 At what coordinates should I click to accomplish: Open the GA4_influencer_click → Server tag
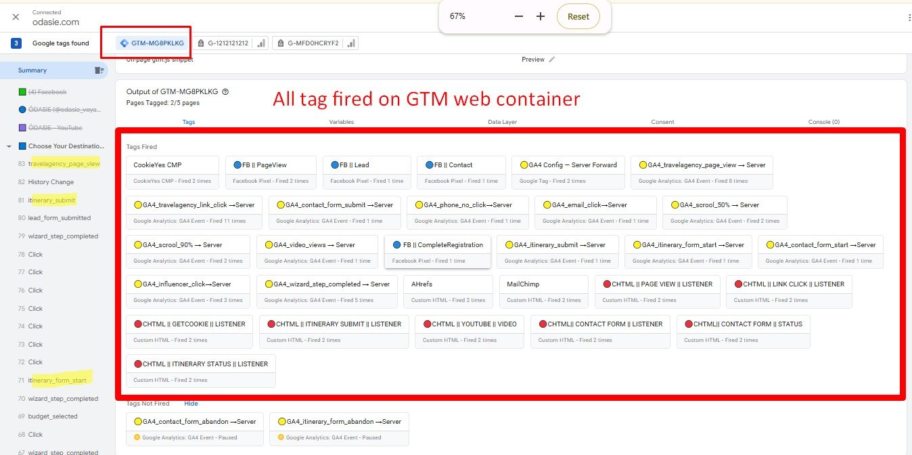pos(188,291)
